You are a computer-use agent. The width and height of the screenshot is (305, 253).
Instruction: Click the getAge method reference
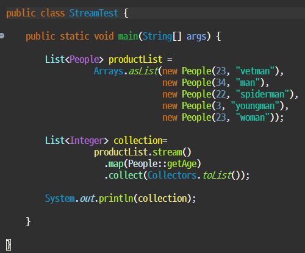click(x=182, y=164)
